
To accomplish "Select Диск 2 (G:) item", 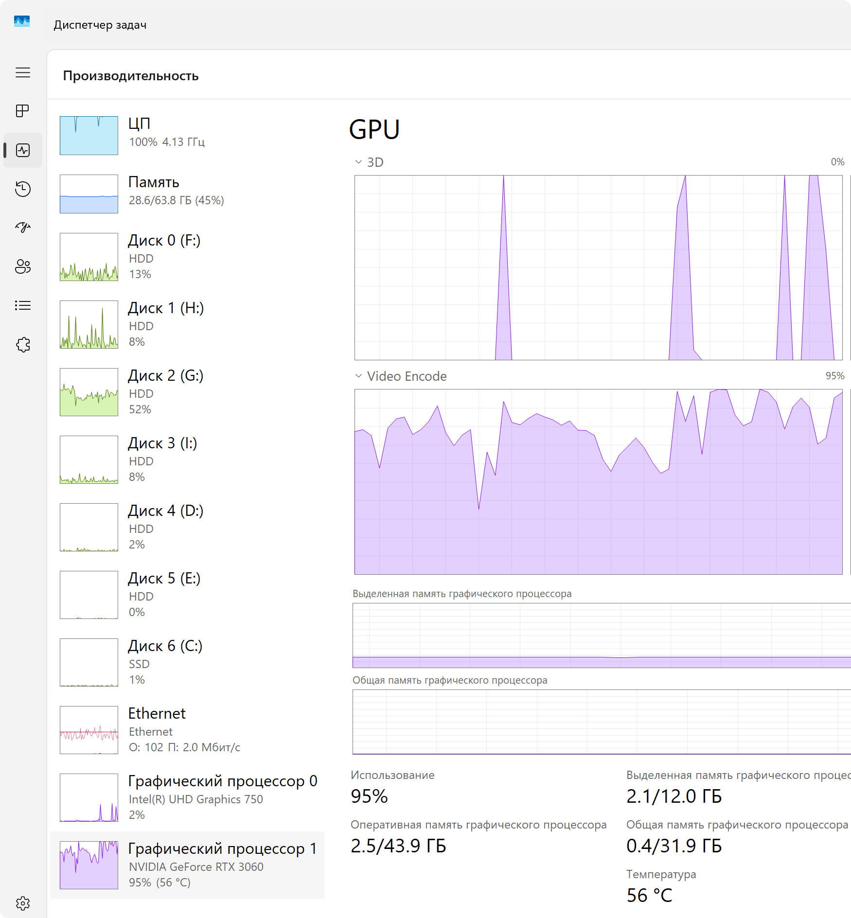I will pos(187,392).
